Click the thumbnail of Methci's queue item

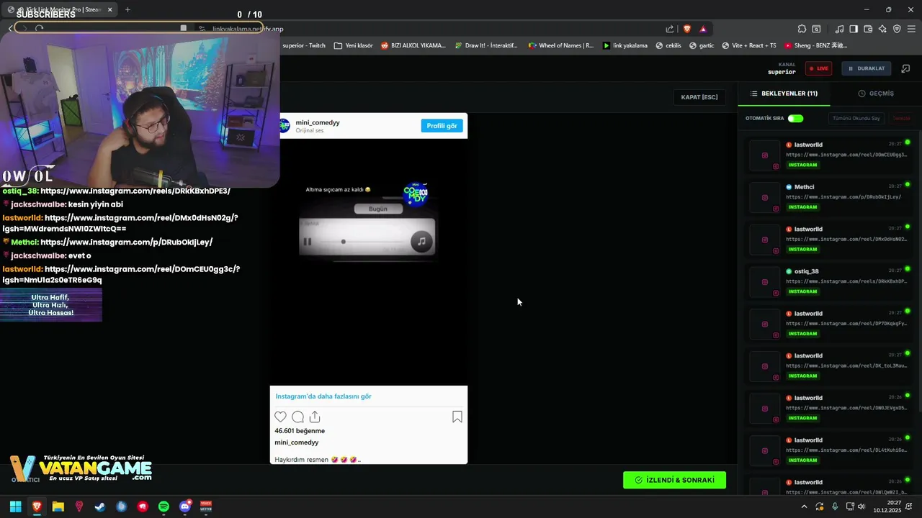point(764,197)
